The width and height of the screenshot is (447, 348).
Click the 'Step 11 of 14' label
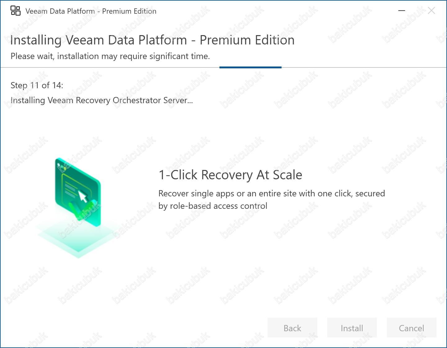coord(37,85)
